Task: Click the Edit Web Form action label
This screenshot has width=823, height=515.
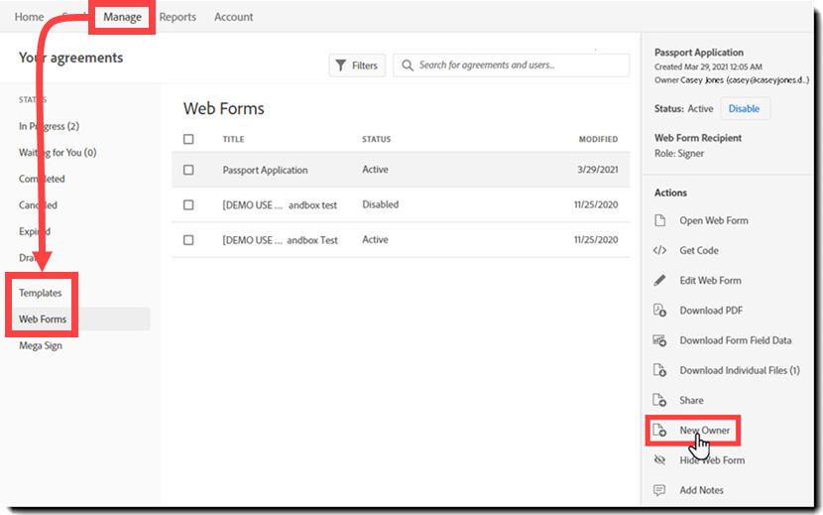Action: coord(711,281)
